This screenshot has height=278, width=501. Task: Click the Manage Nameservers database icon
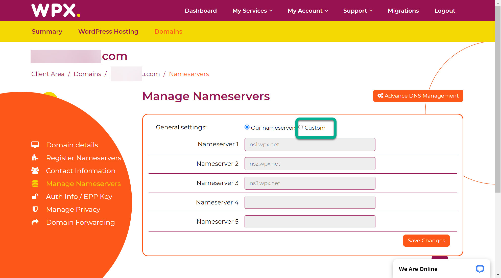[x=35, y=183]
